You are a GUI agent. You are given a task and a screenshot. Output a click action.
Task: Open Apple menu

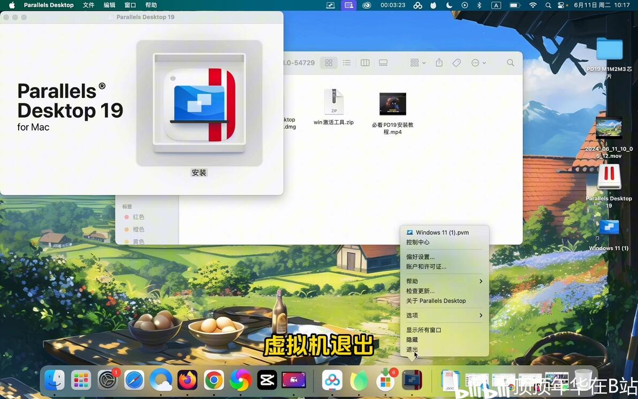pos(12,5)
